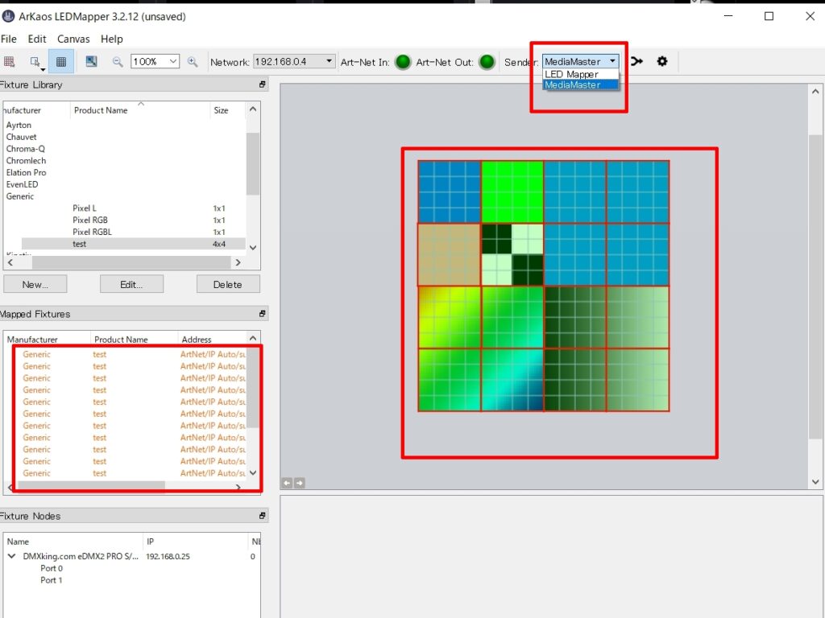Click the bright green fixture tile on canvas

click(x=512, y=192)
